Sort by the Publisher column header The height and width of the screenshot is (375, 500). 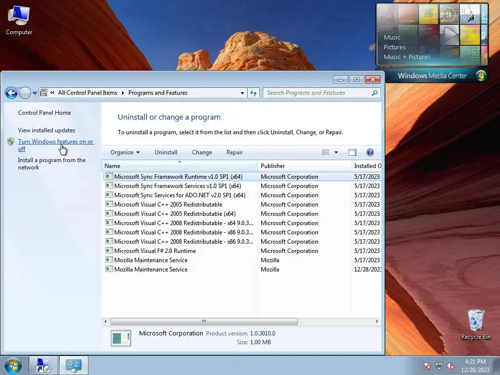(x=304, y=166)
